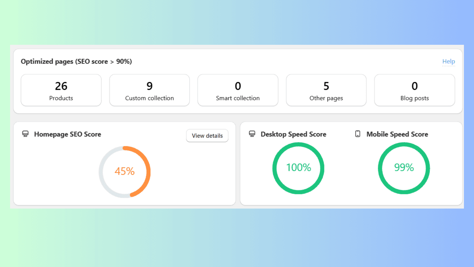
Task: Select the Custom collection card
Action: [149, 90]
